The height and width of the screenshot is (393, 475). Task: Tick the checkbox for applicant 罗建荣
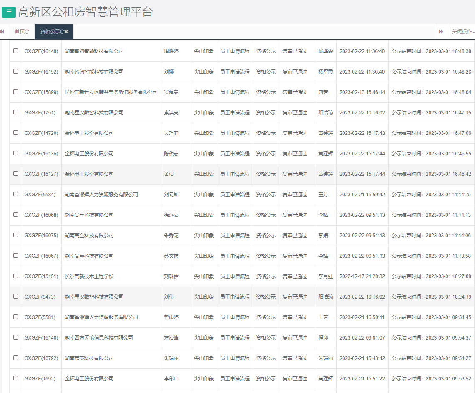[x=15, y=92]
